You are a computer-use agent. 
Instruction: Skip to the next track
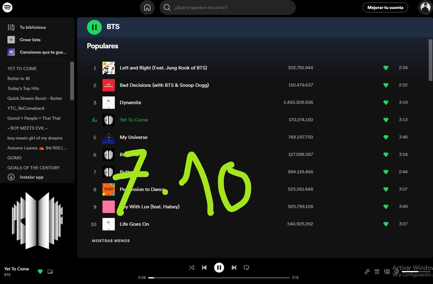pos(234,268)
